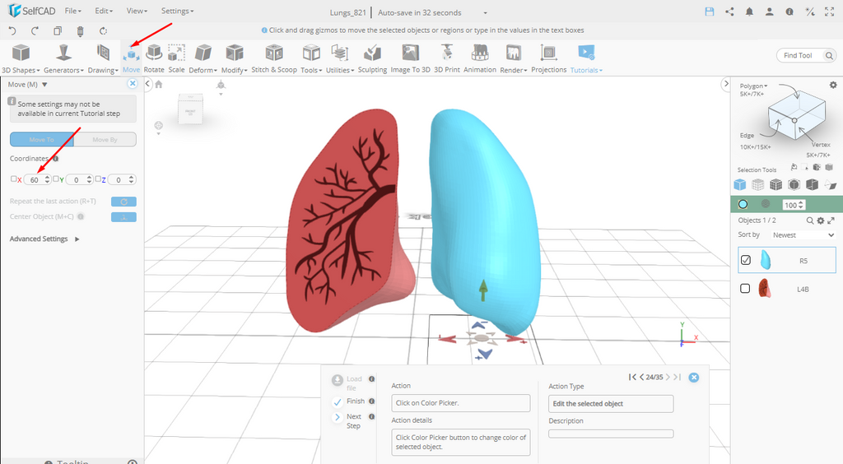
Task: Click the opacity 100 value field
Action: point(794,205)
